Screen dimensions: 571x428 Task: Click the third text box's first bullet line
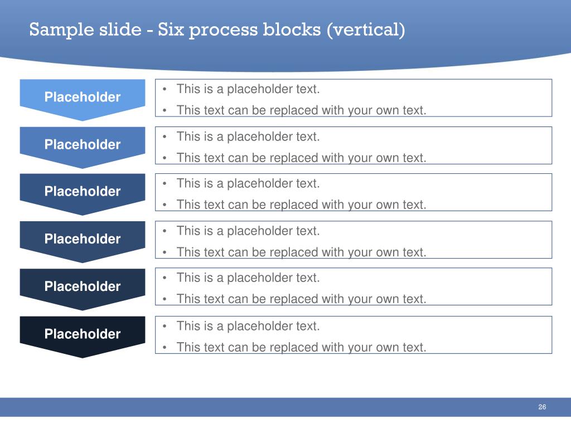[x=248, y=183]
